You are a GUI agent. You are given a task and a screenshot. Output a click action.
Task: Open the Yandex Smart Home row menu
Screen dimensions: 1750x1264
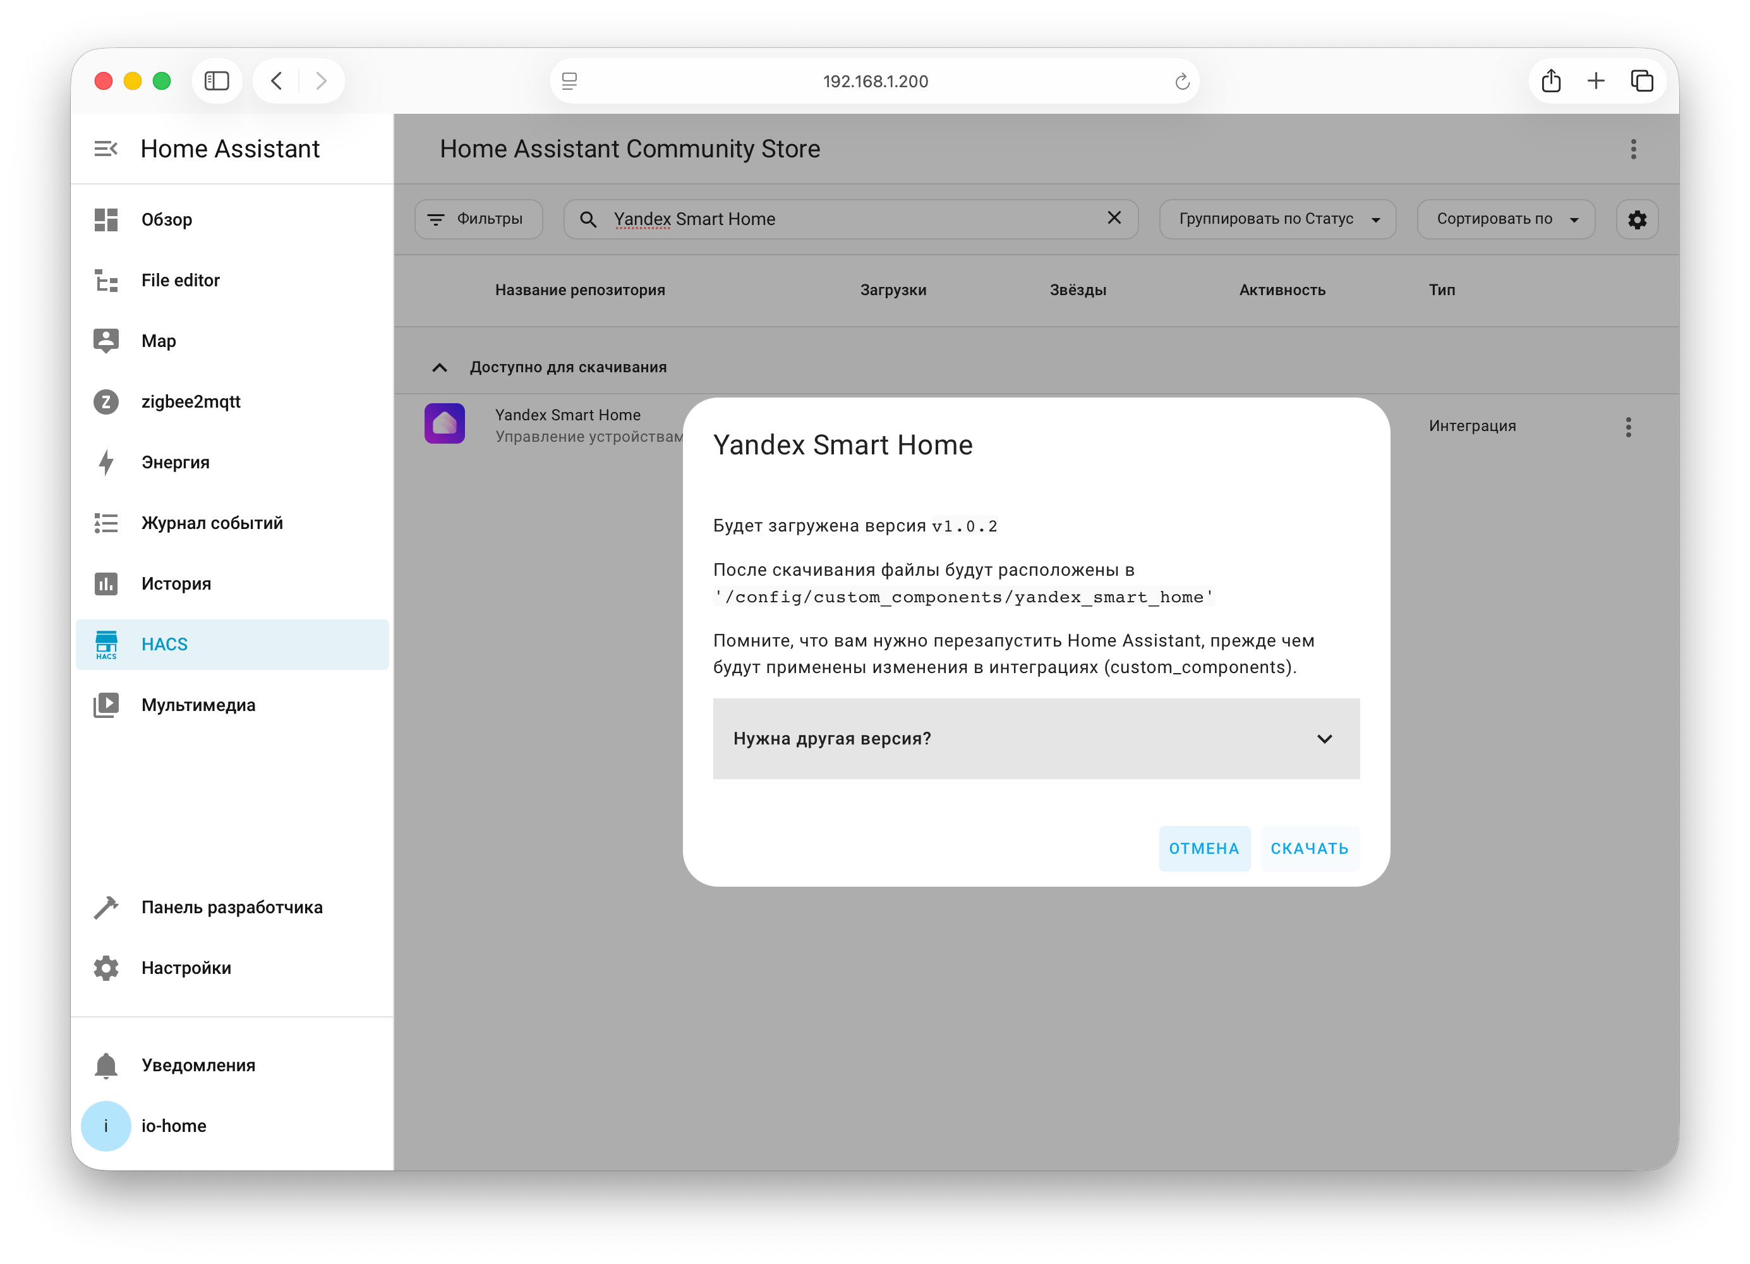click(x=1629, y=426)
